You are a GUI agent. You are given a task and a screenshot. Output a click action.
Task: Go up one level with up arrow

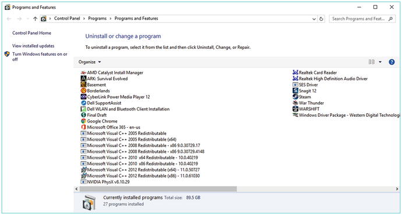coord(35,19)
